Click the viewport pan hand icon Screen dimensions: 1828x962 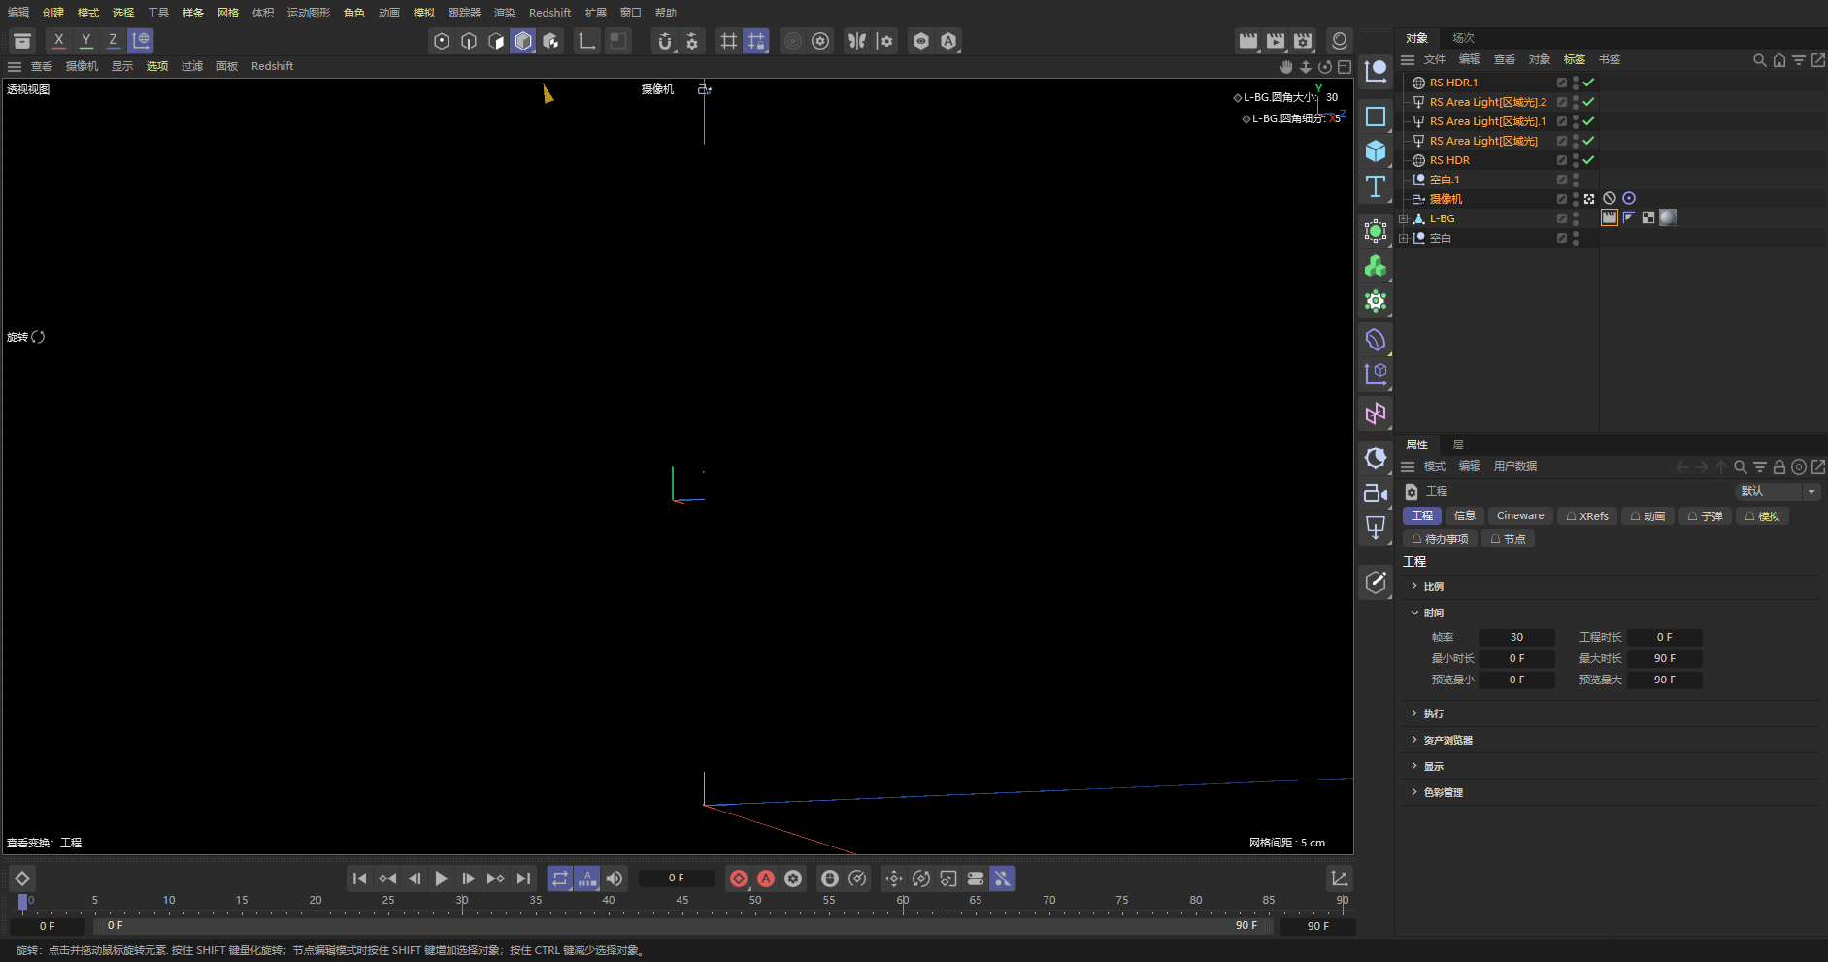(x=1286, y=67)
